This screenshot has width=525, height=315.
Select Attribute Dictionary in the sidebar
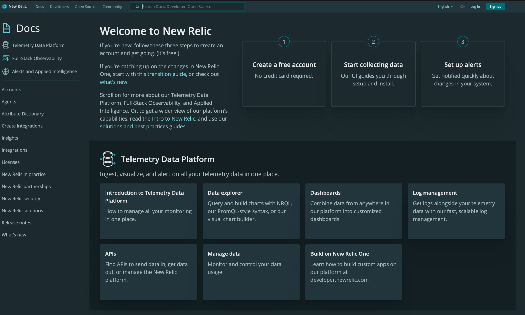[x=23, y=114]
